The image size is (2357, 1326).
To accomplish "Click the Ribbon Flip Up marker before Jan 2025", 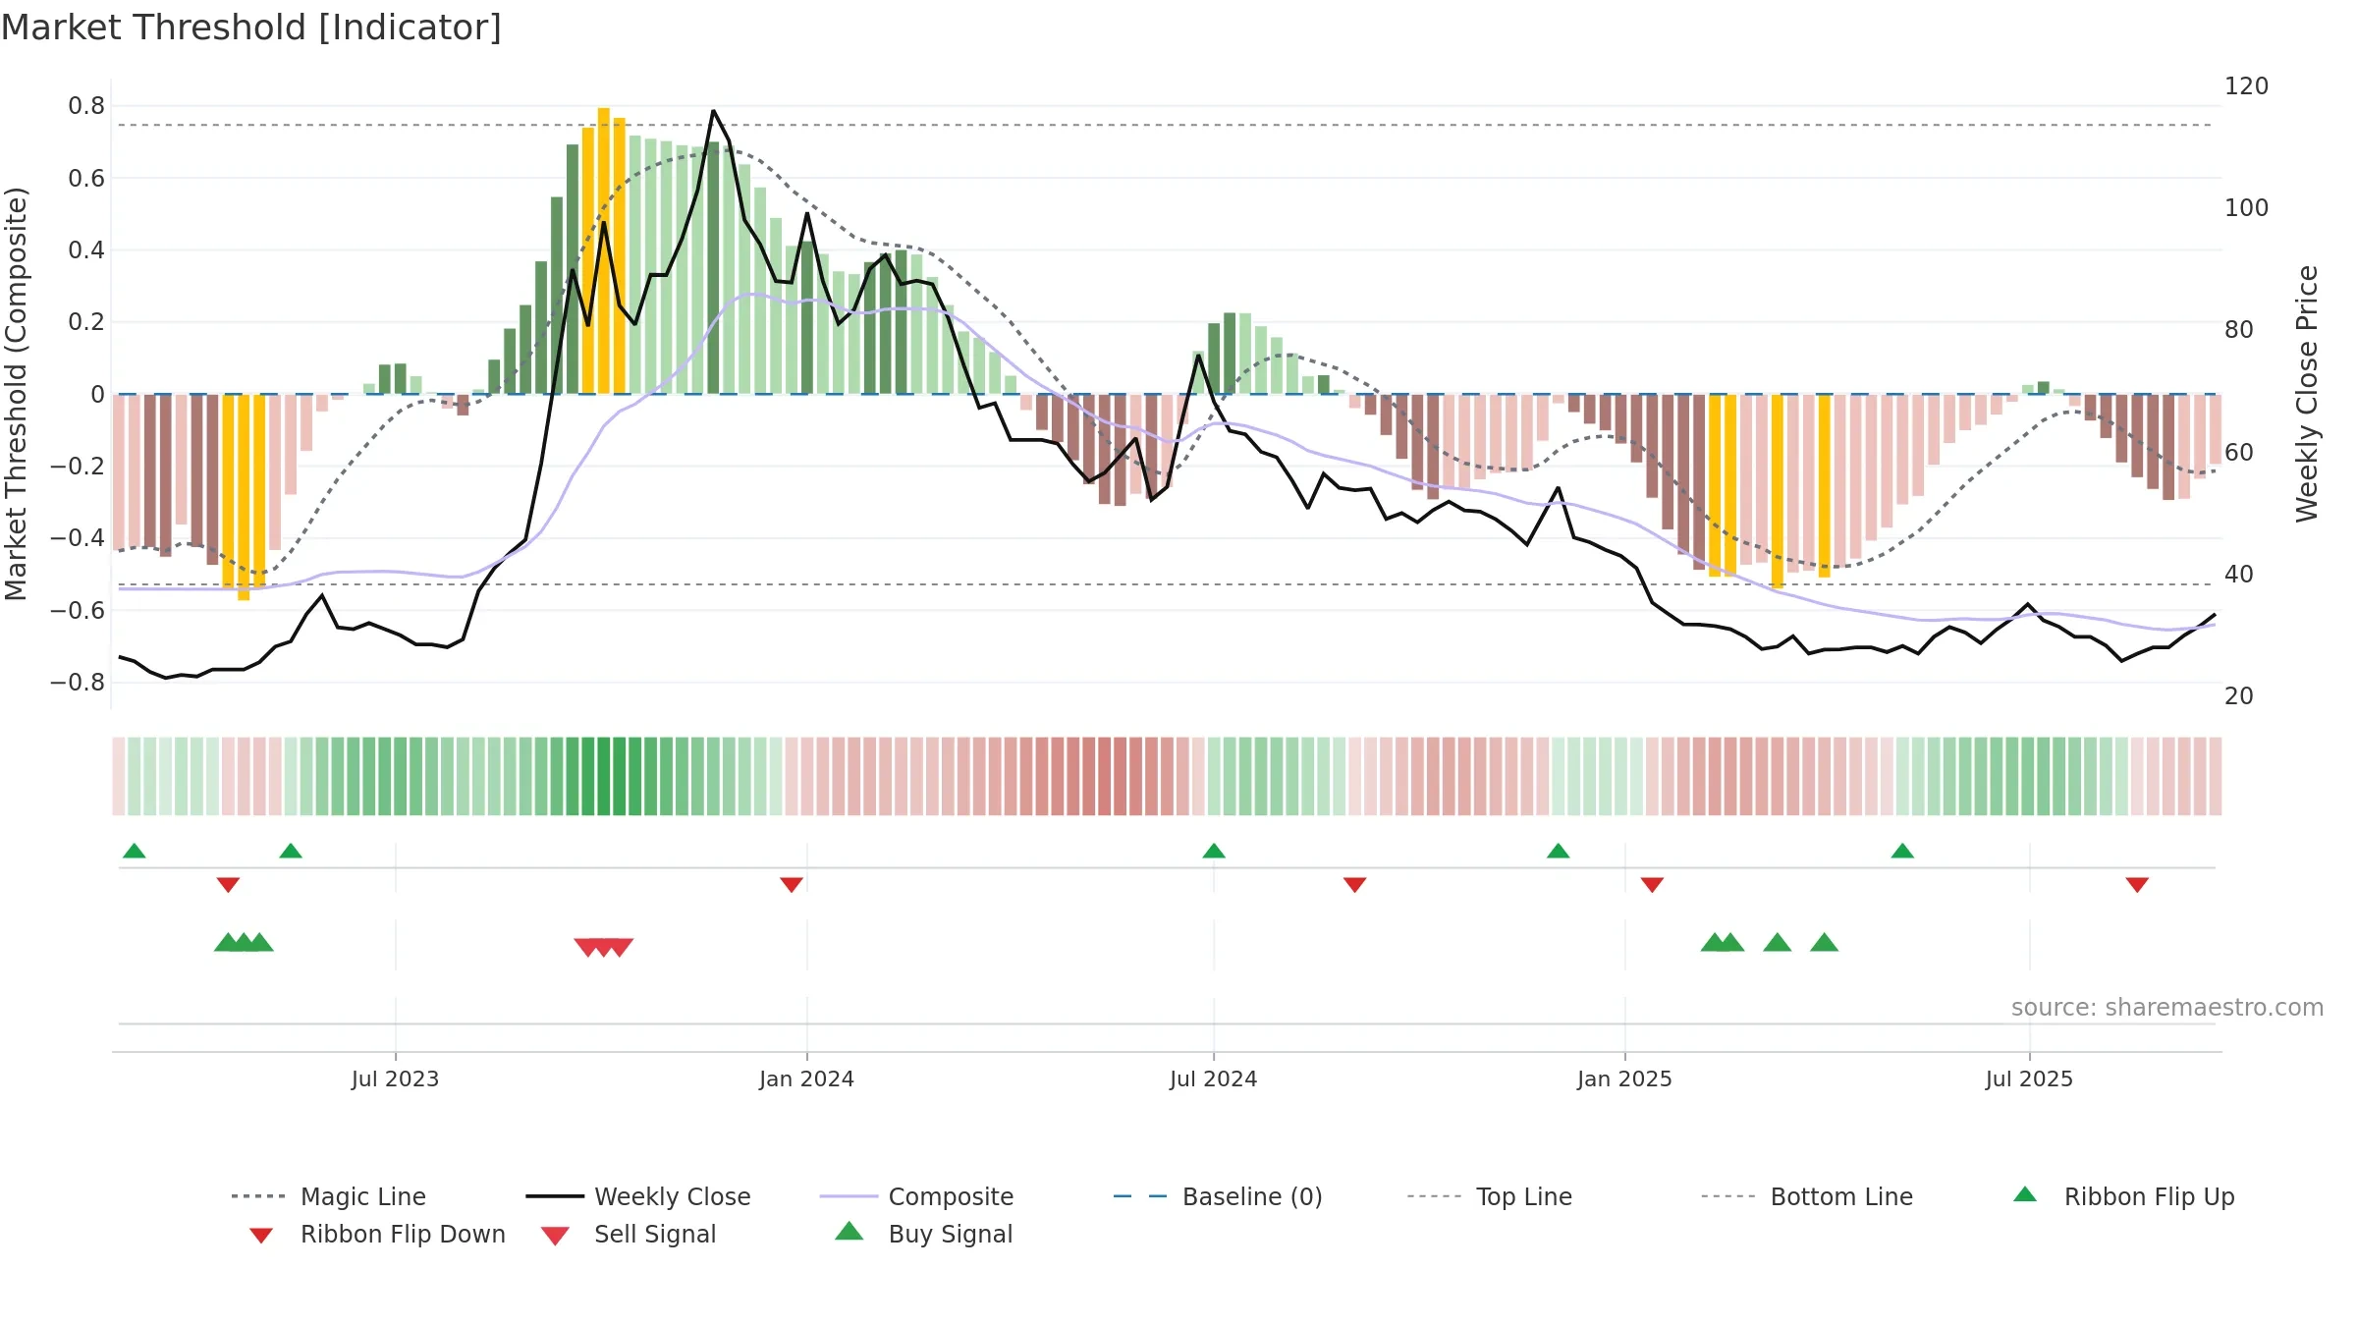I will pyautogui.click(x=1559, y=851).
